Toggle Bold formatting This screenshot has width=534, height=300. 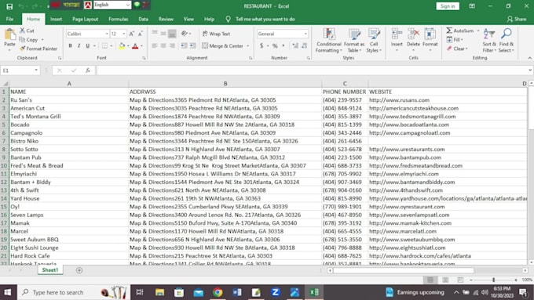pyautogui.click(x=70, y=46)
